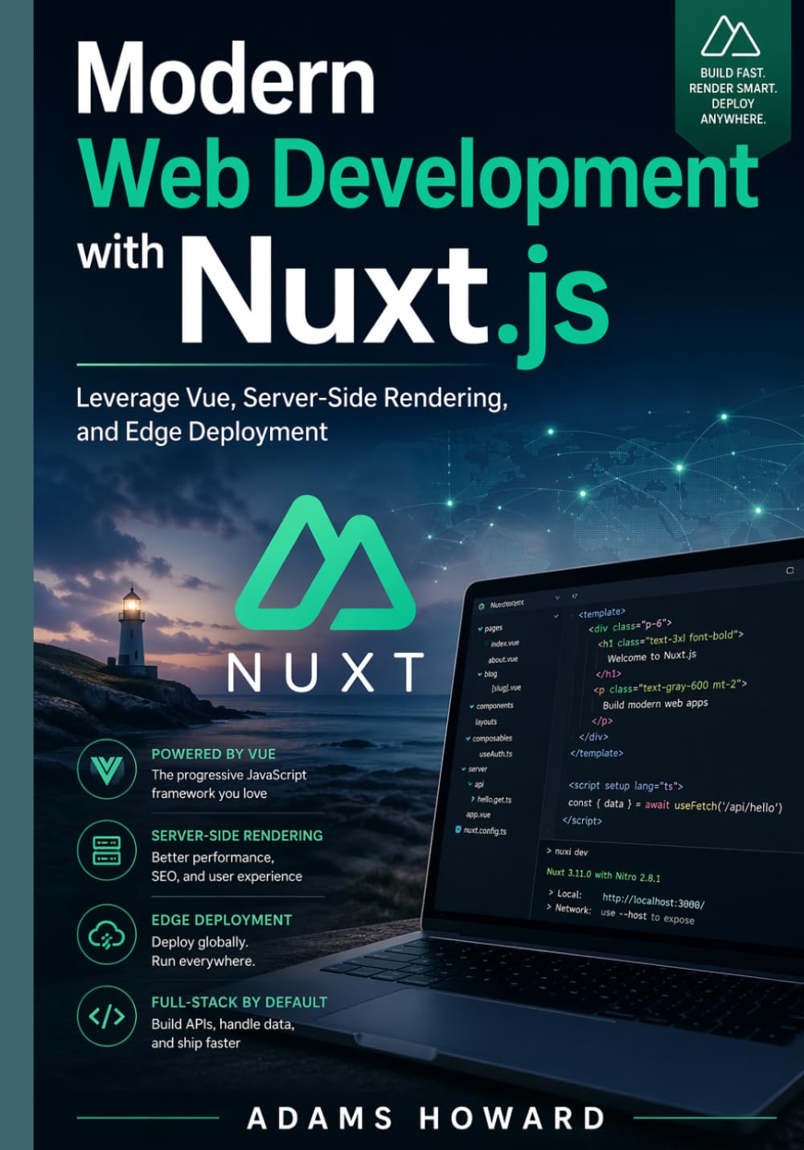Click the Vue logo beside Powered by Vue

pyautogui.click(x=107, y=770)
